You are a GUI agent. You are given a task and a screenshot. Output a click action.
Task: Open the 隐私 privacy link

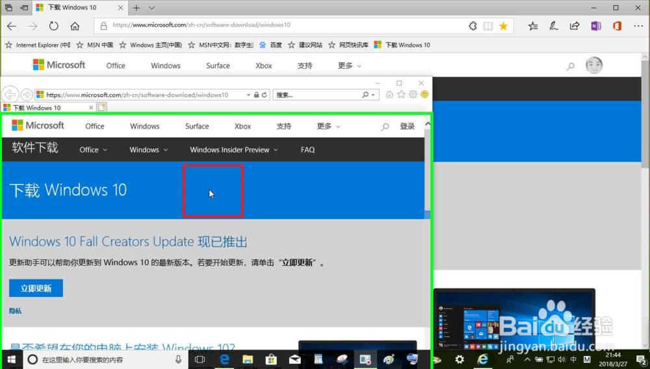tap(16, 311)
